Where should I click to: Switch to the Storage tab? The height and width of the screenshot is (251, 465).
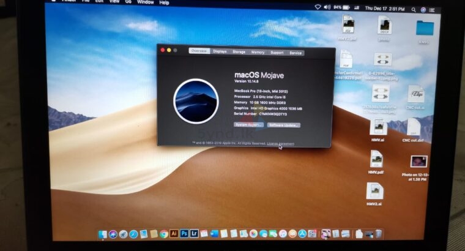[x=239, y=51]
